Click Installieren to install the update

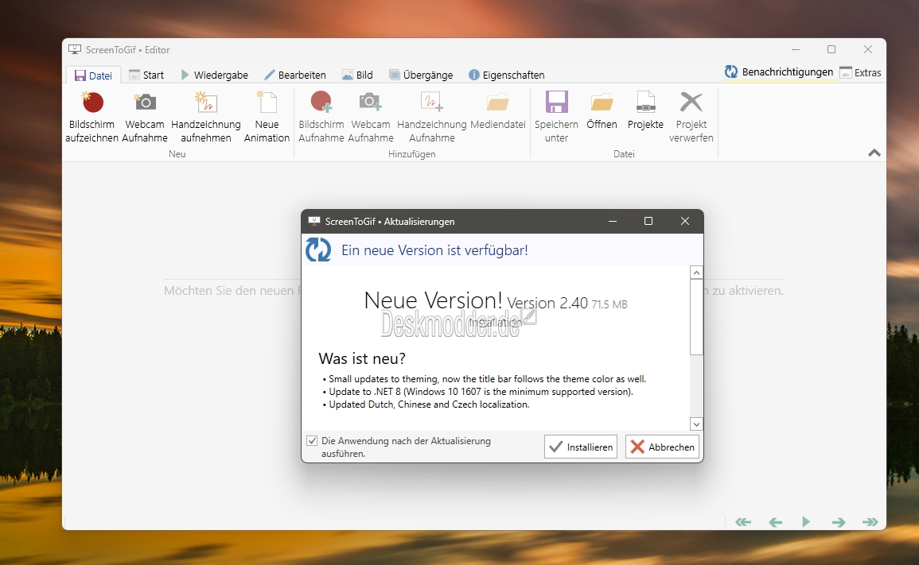(x=580, y=447)
